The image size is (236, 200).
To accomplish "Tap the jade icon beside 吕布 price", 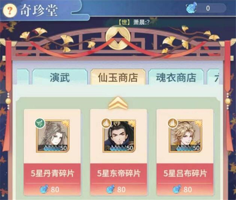I will (x=177, y=189).
